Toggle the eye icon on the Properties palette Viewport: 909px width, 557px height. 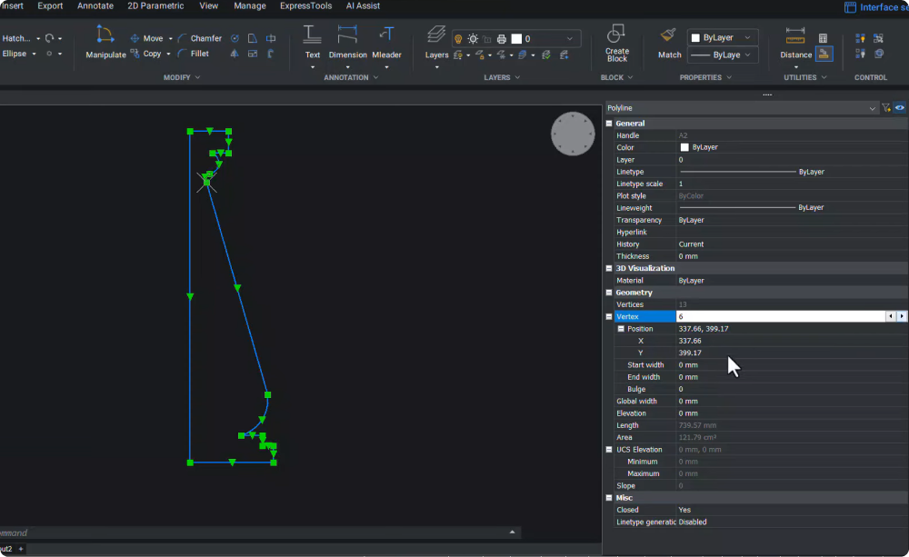click(x=900, y=107)
